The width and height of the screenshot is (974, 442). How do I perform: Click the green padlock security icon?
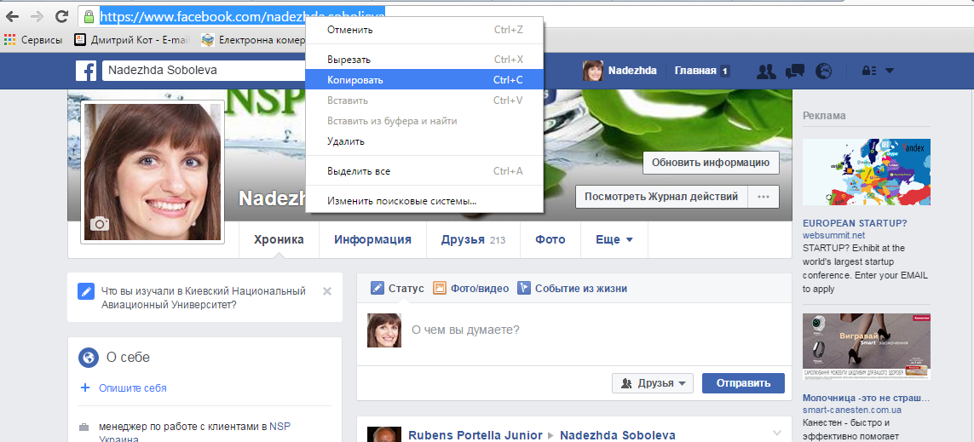(x=89, y=16)
